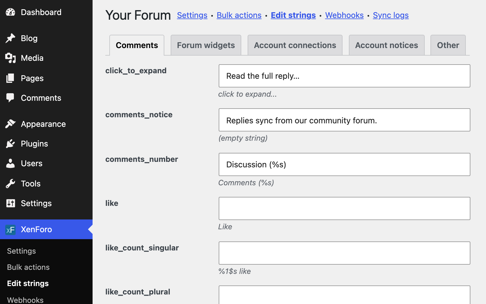Click the Appearance paintbrush icon
The image size is (486, 304).
click(x=10, y=124)
